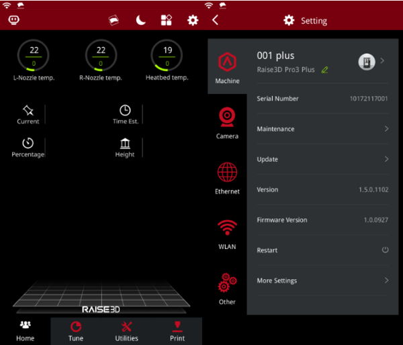Switch to the Home tab
Screen dimensions: 403x345
[26, 331]
